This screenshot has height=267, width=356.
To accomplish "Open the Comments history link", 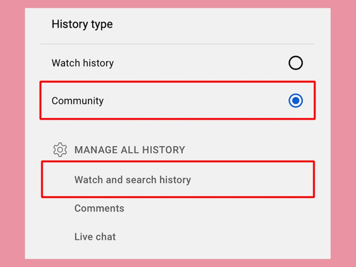I will [99, 208].
